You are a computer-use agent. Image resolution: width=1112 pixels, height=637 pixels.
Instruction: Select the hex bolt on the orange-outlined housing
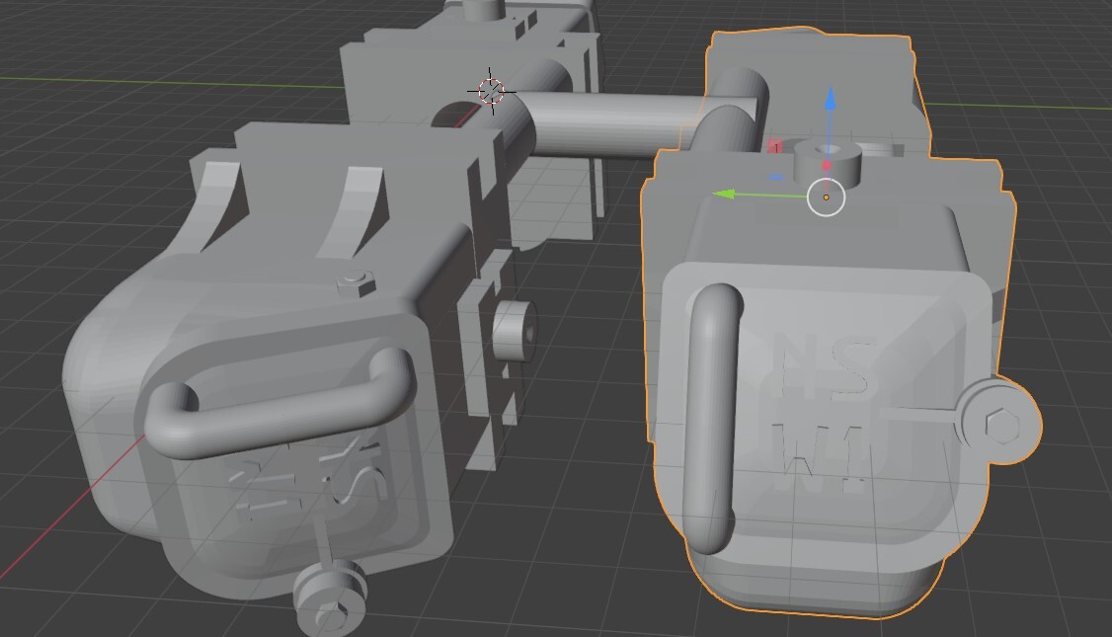(x=1002, y=425)
